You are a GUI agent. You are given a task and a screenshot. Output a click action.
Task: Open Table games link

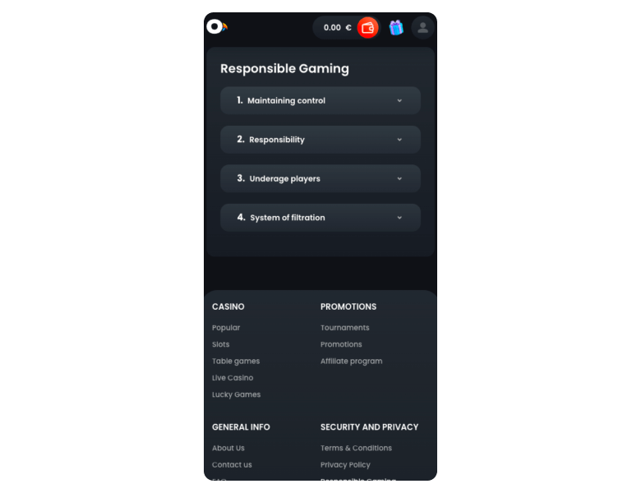(236, 362)
